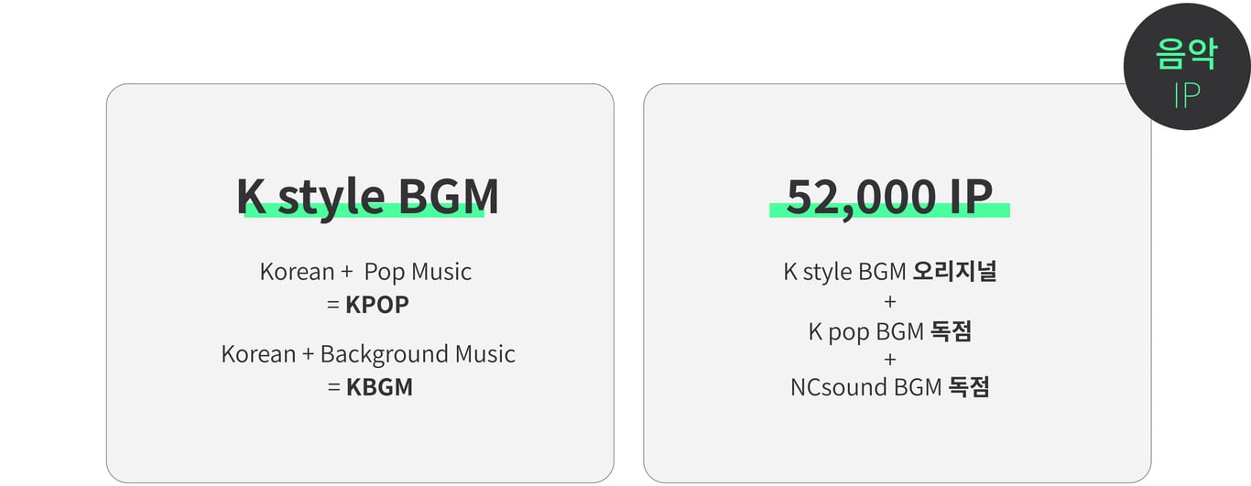This screenshot has height=486, width=1251.
Task: Click the dark circular 음악 IP badge
Action: 1186,67
